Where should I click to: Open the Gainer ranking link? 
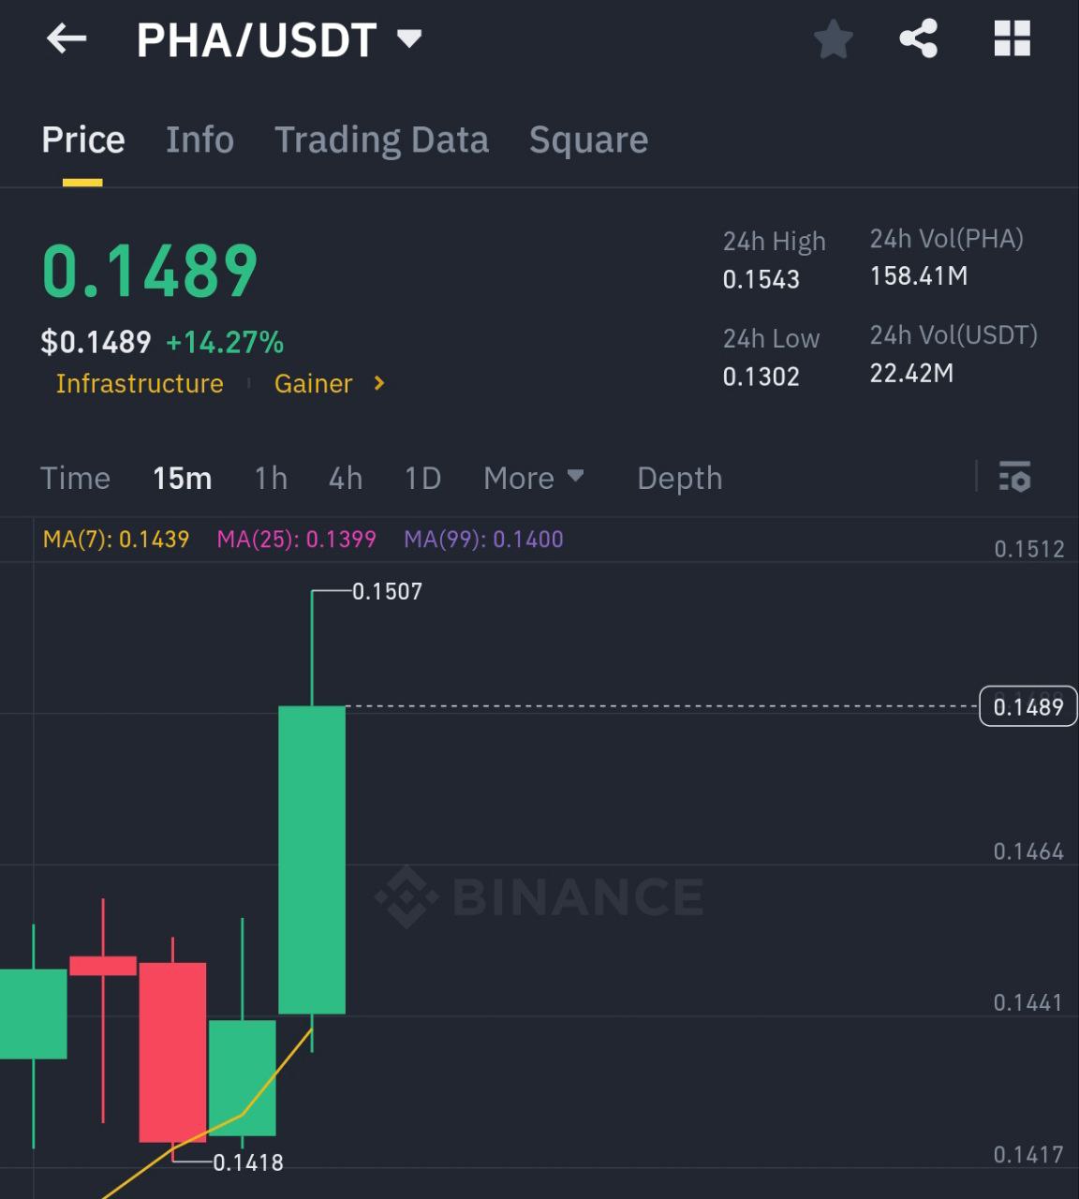click(313, 383)
